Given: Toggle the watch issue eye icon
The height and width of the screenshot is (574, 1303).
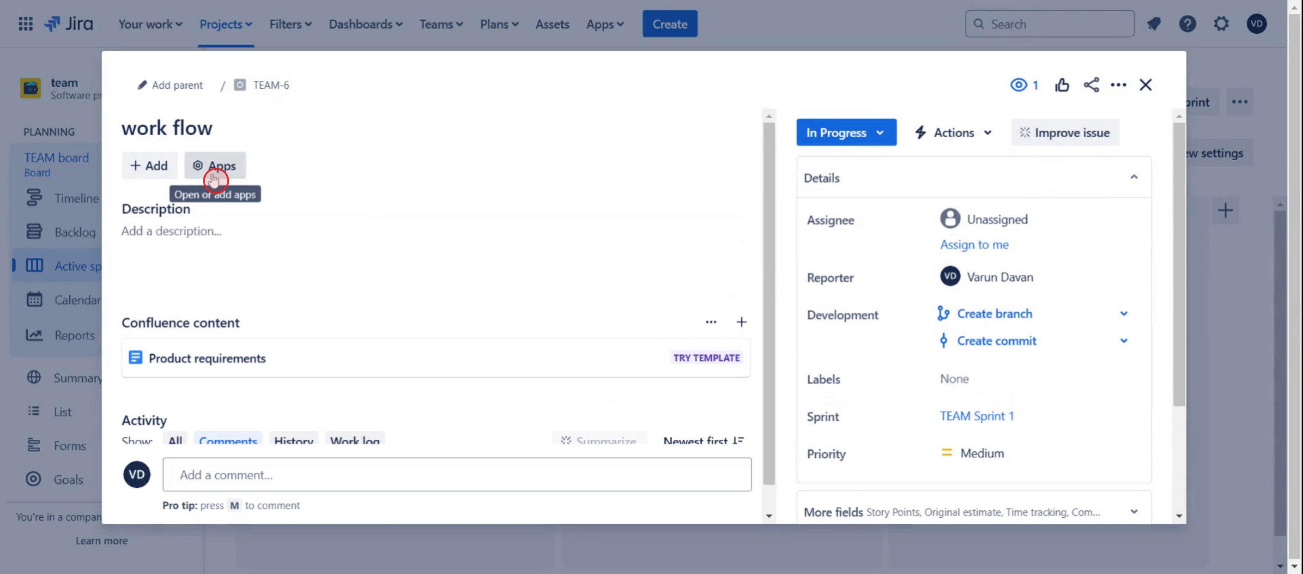Looking at the screenshot, I should click(1019, 85).
